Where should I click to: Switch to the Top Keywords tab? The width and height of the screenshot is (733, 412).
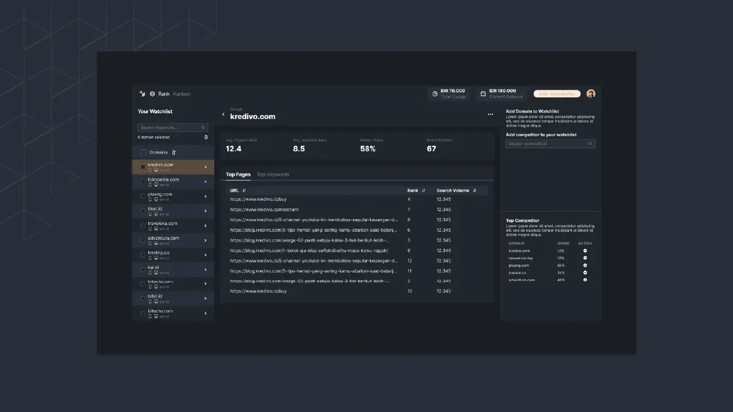[x=273, y=175]
